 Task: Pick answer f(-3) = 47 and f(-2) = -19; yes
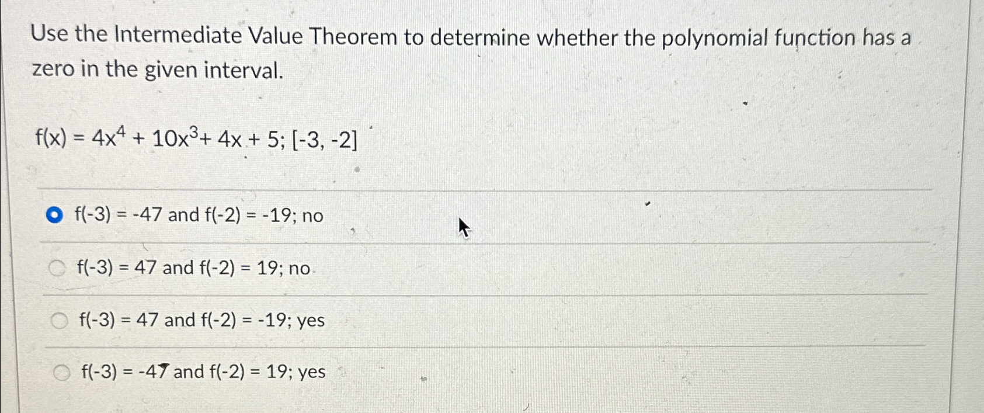pos(59,320)
